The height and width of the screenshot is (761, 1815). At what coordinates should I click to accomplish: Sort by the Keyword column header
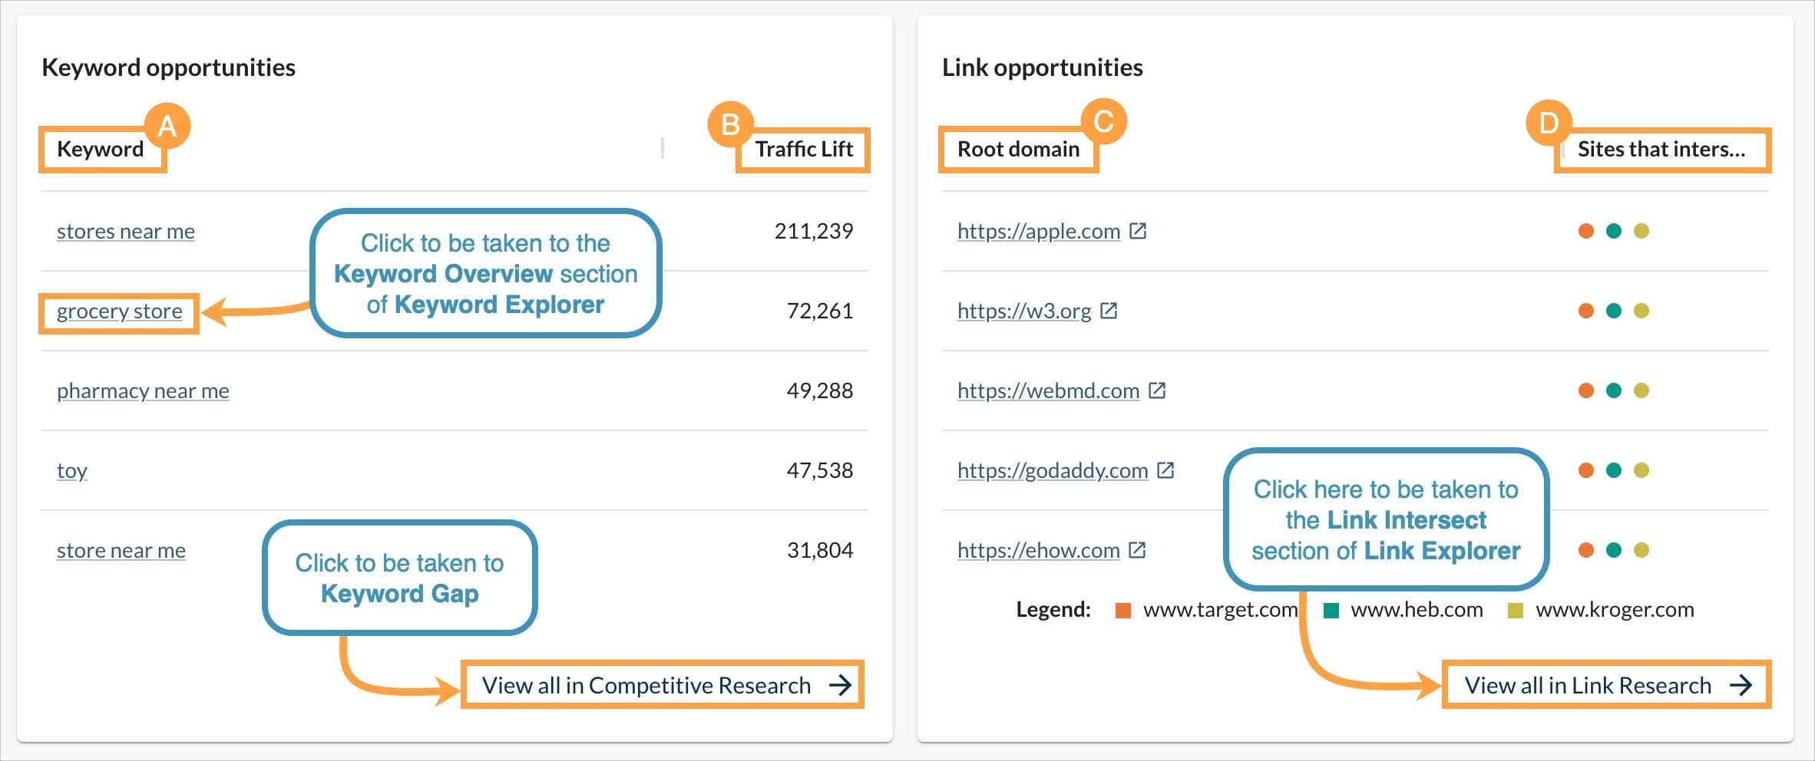[99, 150]
